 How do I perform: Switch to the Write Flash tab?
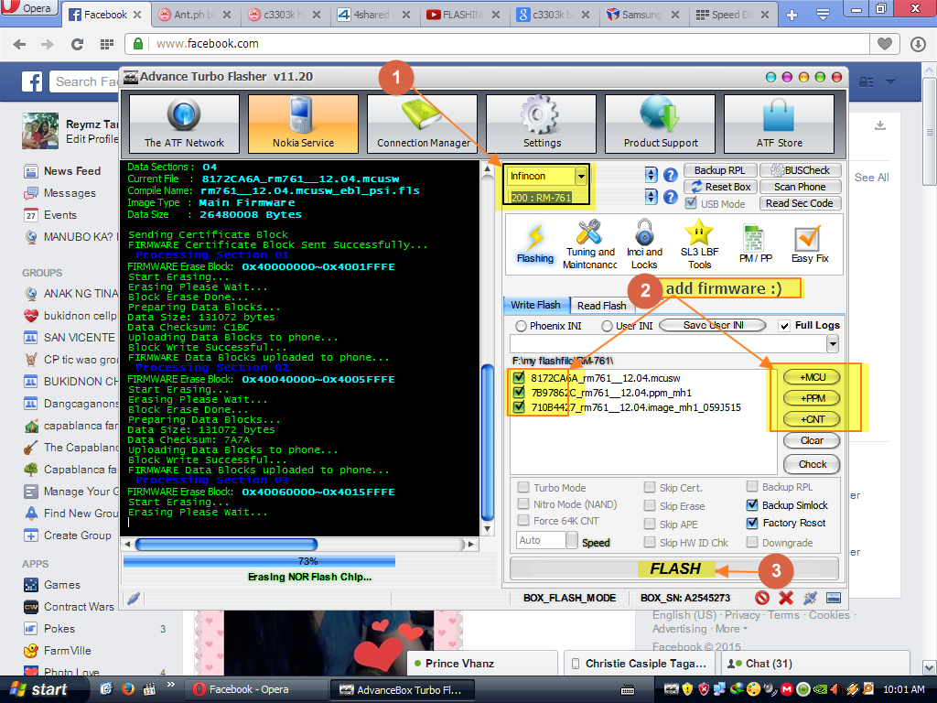[x=536, y=306]
